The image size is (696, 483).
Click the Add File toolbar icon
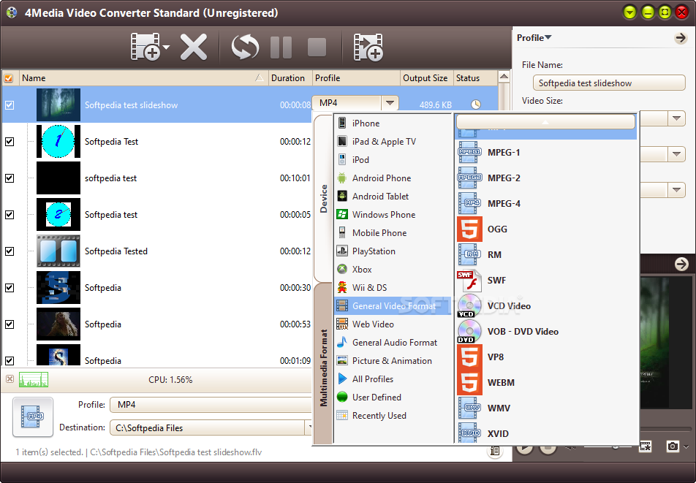[x=145, y=47]
